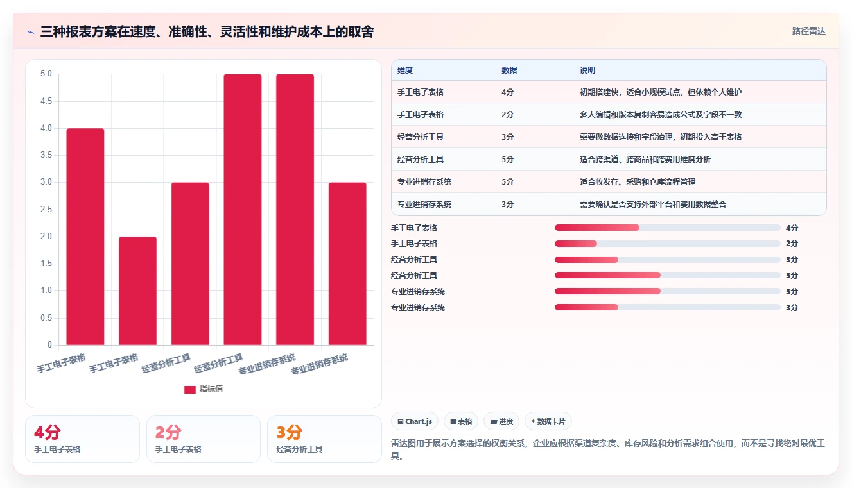
Task: Open the 4分 手工电子表格 summary card
Action: tap(82, 439)
